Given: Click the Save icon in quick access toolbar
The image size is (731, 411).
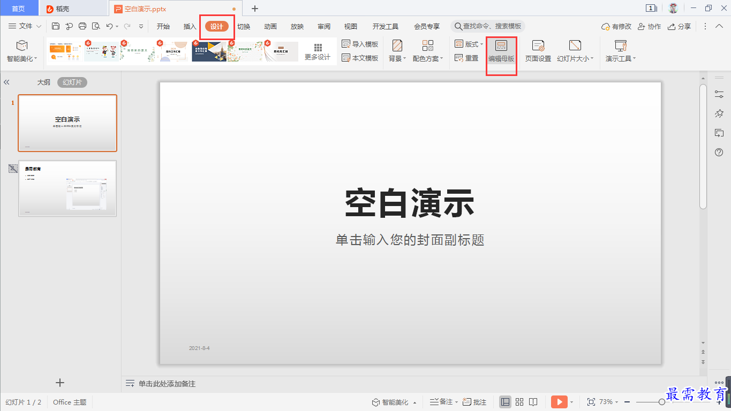Looking at the screenshot, I should tap(56, 26).
